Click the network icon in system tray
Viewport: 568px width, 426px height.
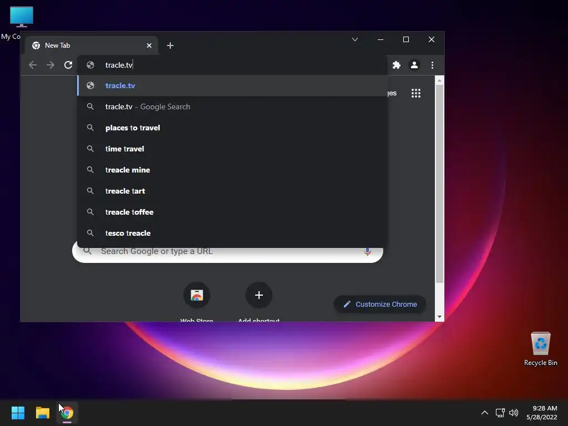[500, 413]
